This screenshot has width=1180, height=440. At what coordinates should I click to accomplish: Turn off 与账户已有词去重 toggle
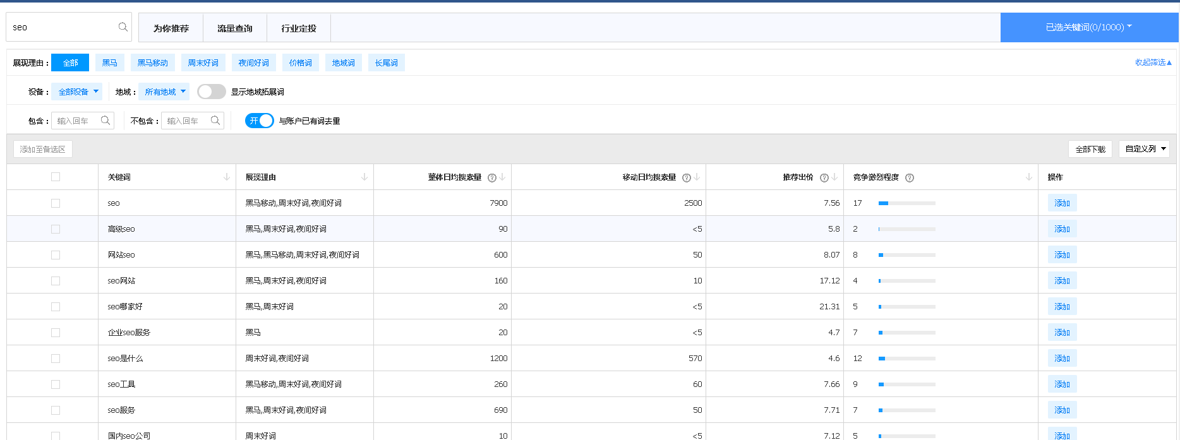point(260,121)
